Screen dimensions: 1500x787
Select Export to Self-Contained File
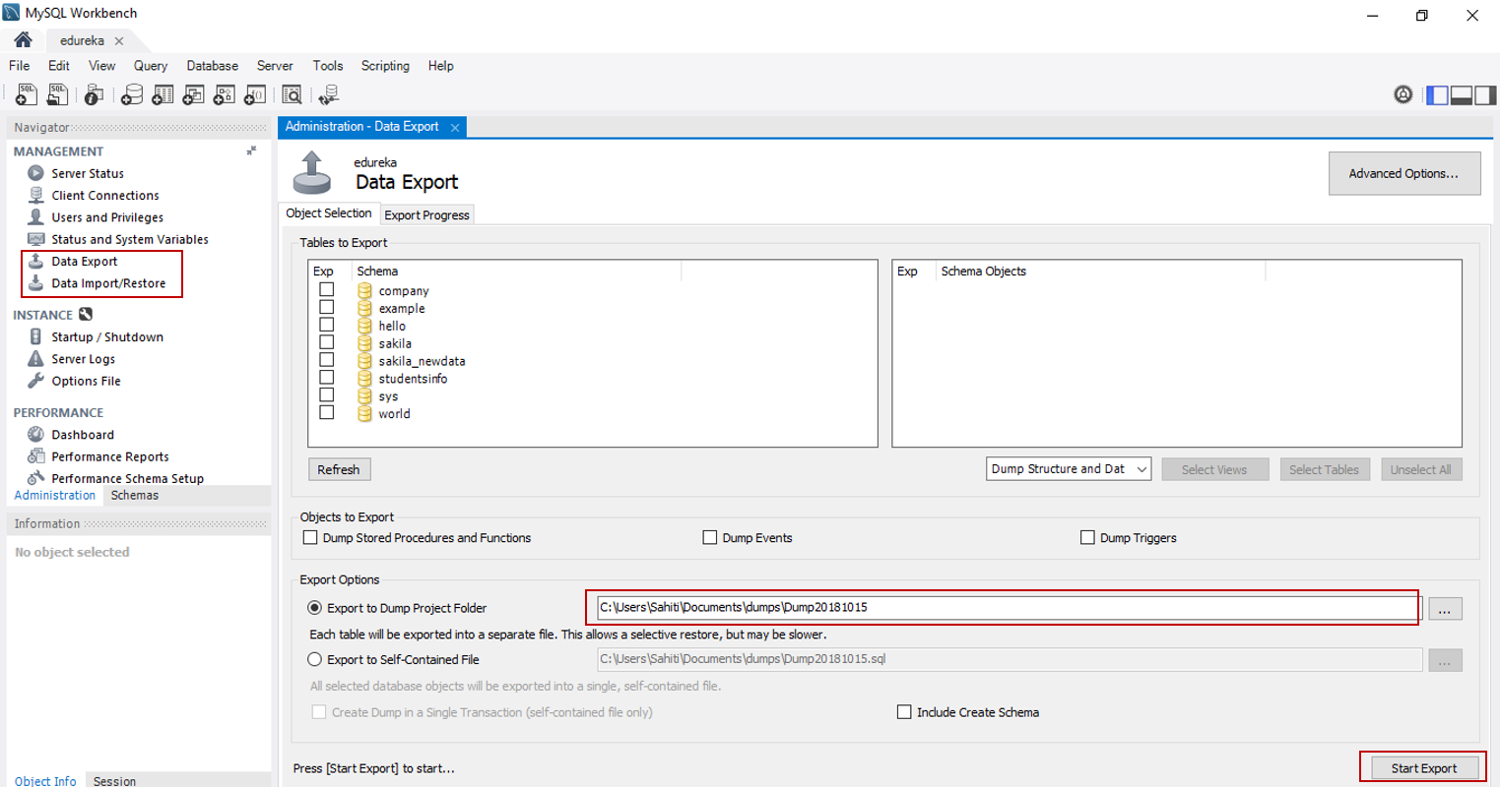[314, 659]
